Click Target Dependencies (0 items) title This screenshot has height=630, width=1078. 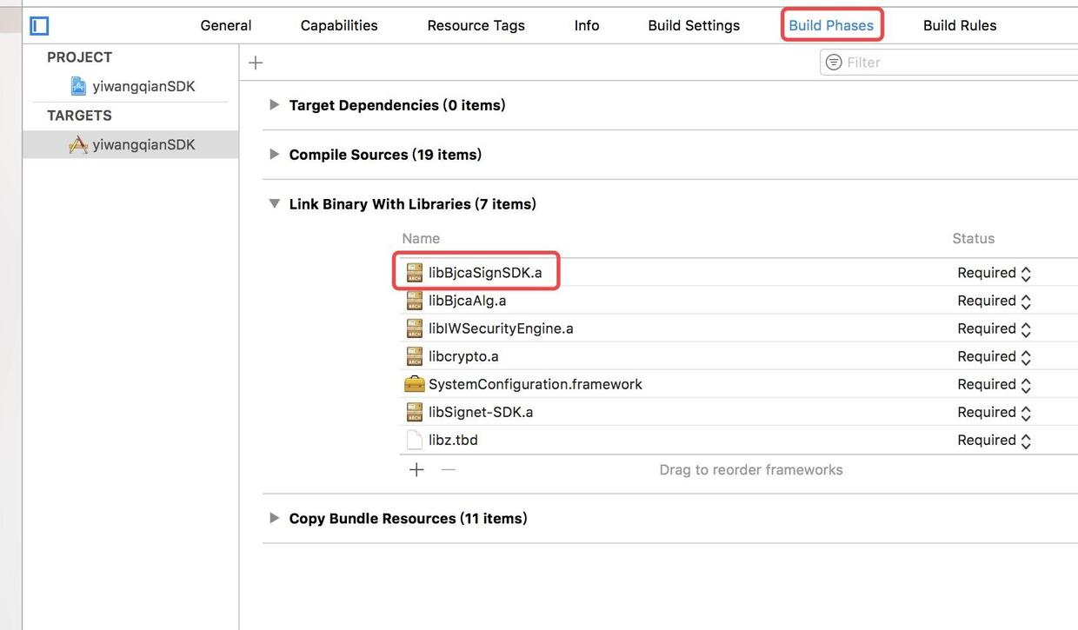[397, 105]
